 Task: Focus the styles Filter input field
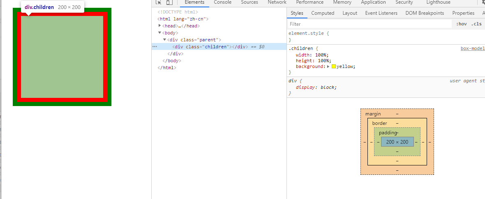(370, 24)
